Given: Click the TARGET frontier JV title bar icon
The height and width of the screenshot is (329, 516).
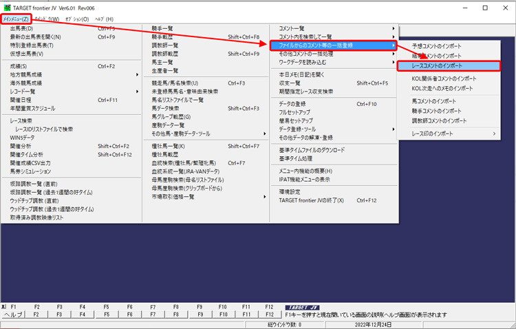Looking at the screenshot, I should [x=6, y=8].
